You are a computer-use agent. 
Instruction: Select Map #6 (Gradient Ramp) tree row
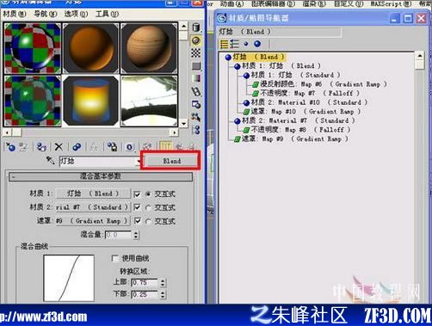319,84
